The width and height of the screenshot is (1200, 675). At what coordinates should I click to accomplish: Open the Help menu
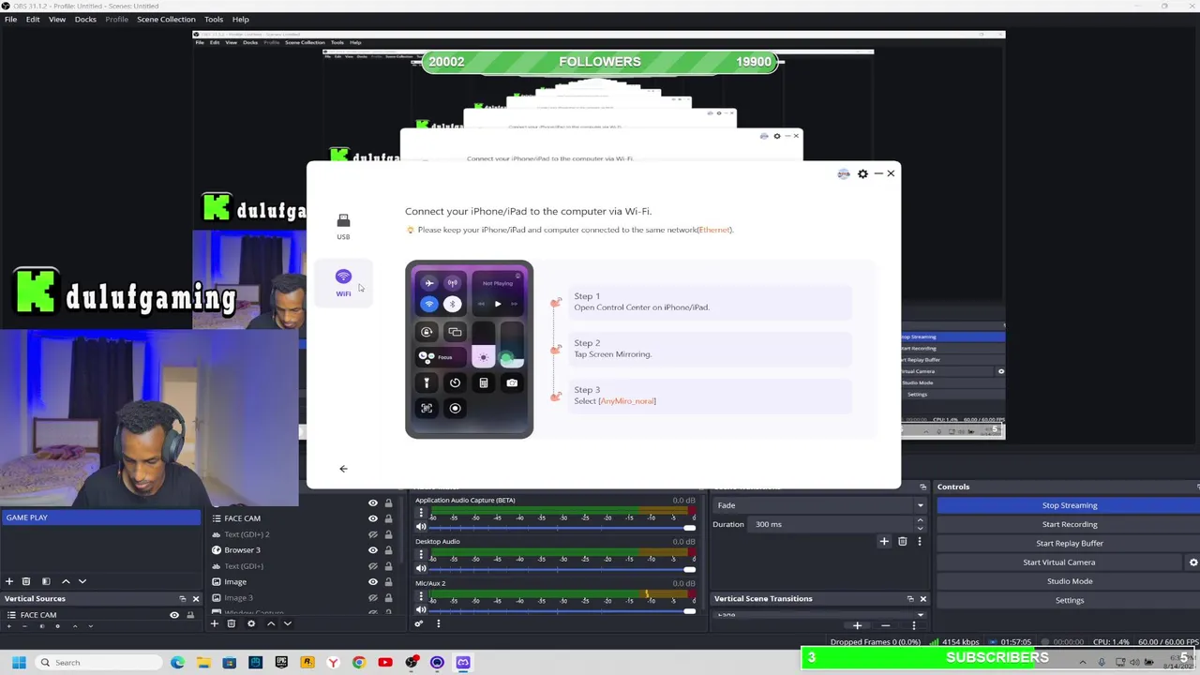(241, 19)
